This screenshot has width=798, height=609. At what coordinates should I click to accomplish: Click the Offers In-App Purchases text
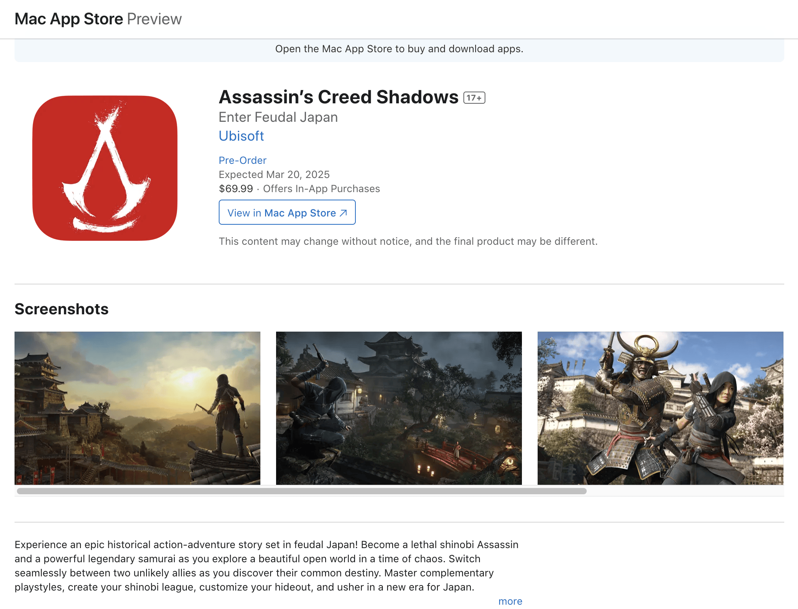pyautogui.click(x=321, y=189)
